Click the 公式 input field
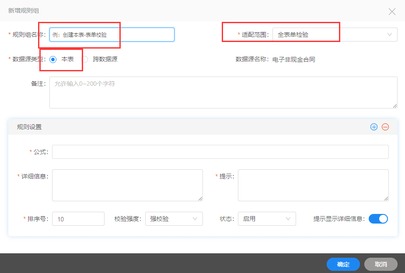 220,152
